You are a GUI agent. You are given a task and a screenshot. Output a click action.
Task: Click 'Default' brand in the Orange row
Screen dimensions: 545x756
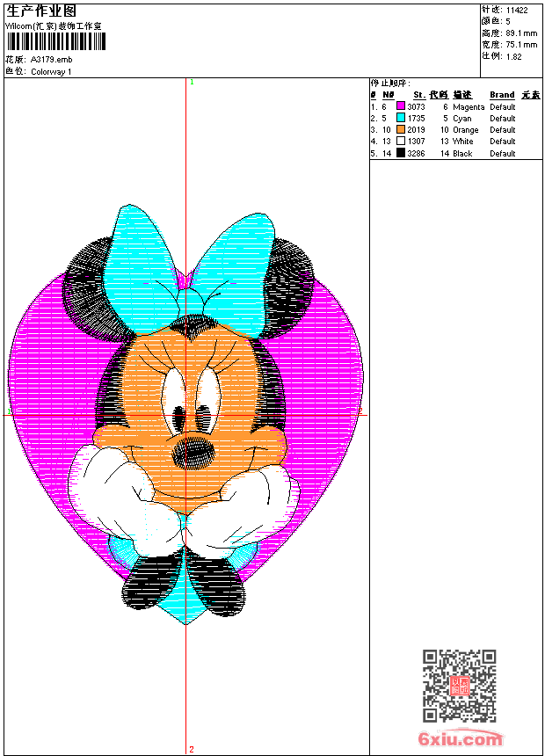click(x=503, y=130)
